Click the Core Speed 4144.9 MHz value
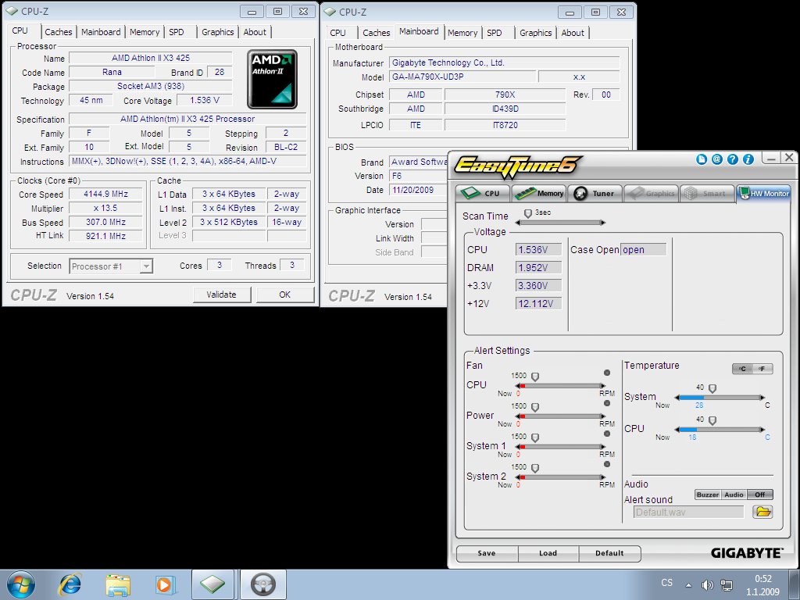 pos(106,194)
